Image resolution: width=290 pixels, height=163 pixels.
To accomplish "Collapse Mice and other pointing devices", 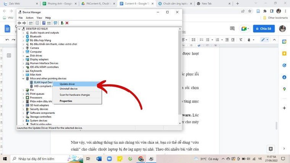I will click(x=23, y=78).
